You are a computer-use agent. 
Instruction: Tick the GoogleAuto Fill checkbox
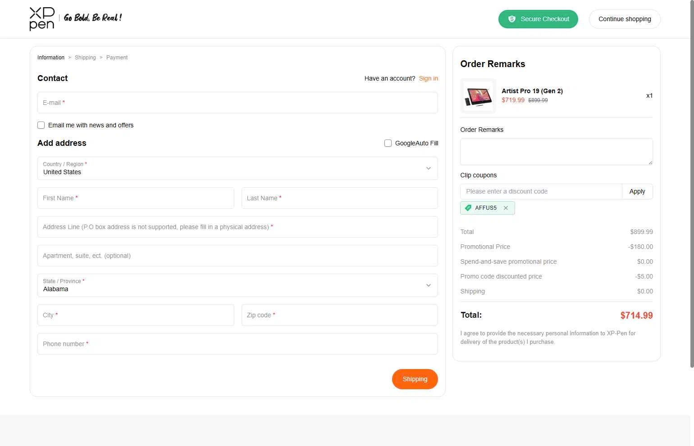click(388, 143)
